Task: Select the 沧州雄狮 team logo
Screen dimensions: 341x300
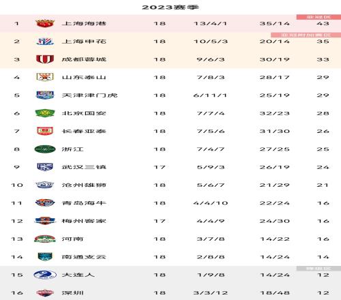Action: [45, 185]
